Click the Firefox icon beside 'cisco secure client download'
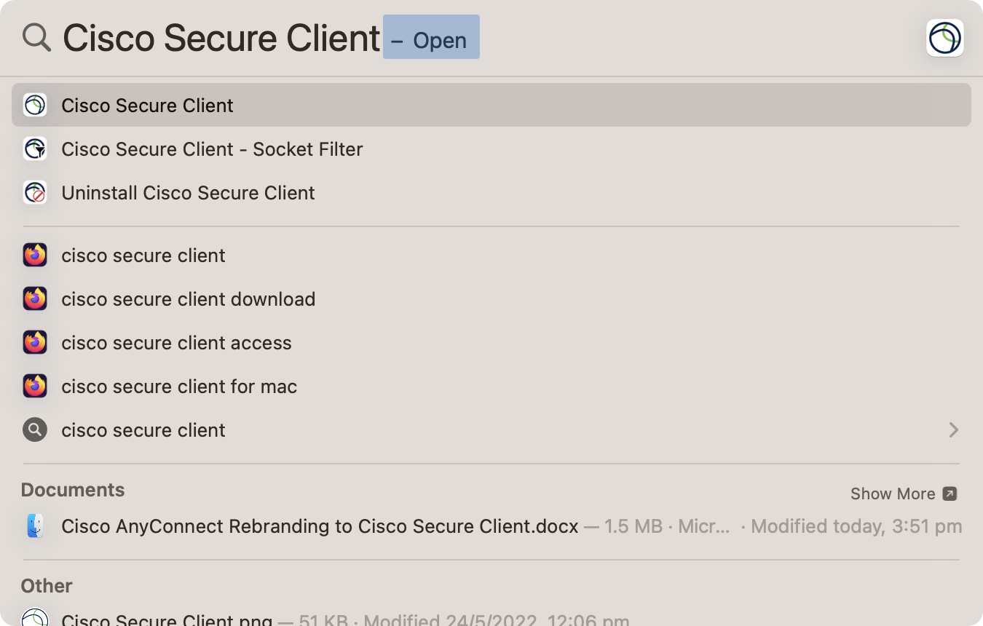 [35, 299]
